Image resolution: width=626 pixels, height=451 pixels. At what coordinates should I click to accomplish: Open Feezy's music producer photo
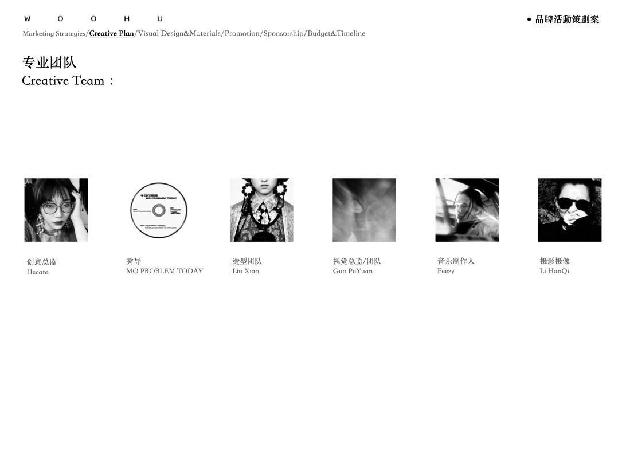click(467, 210)
